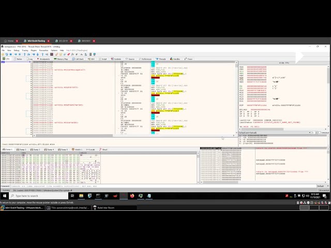Open Variables via the # icon

[x=77, y=54]
